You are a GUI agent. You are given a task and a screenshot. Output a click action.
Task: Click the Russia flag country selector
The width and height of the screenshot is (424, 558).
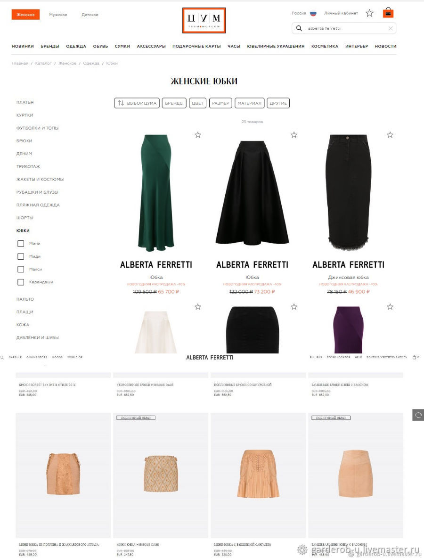(313, 14)
